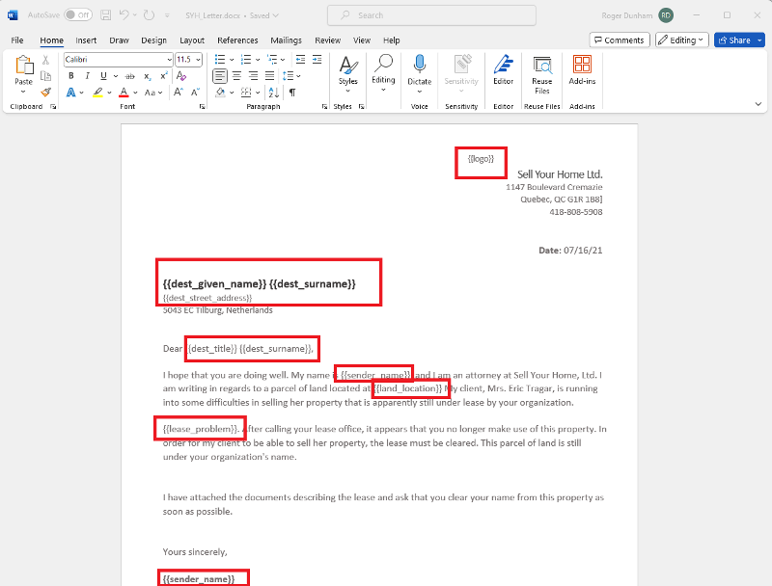Toggle italic formatting
The width and height of the screenshot is (772, 586).
point(87,76)
